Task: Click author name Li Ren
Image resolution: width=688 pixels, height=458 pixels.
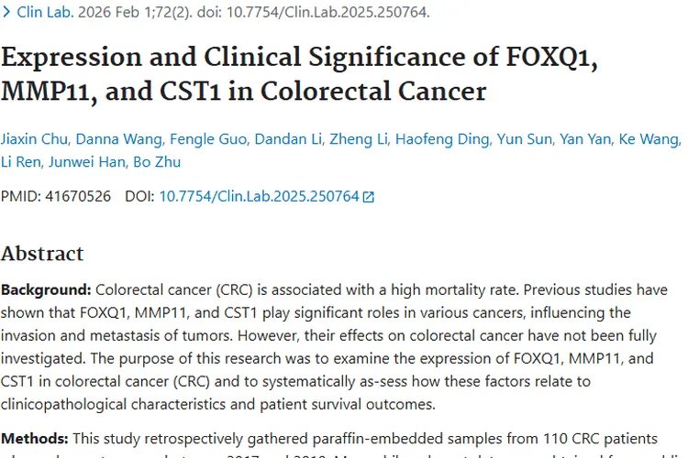Action: (x=21, y=162)
